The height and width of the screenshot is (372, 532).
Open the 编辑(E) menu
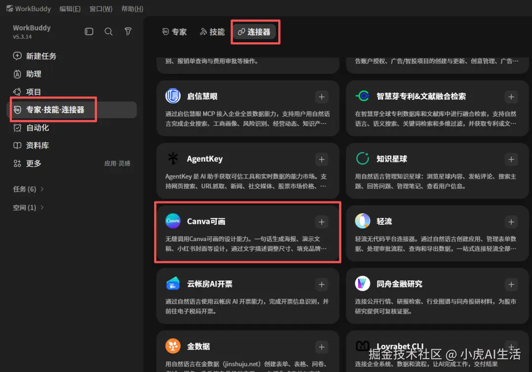point(70,9)
